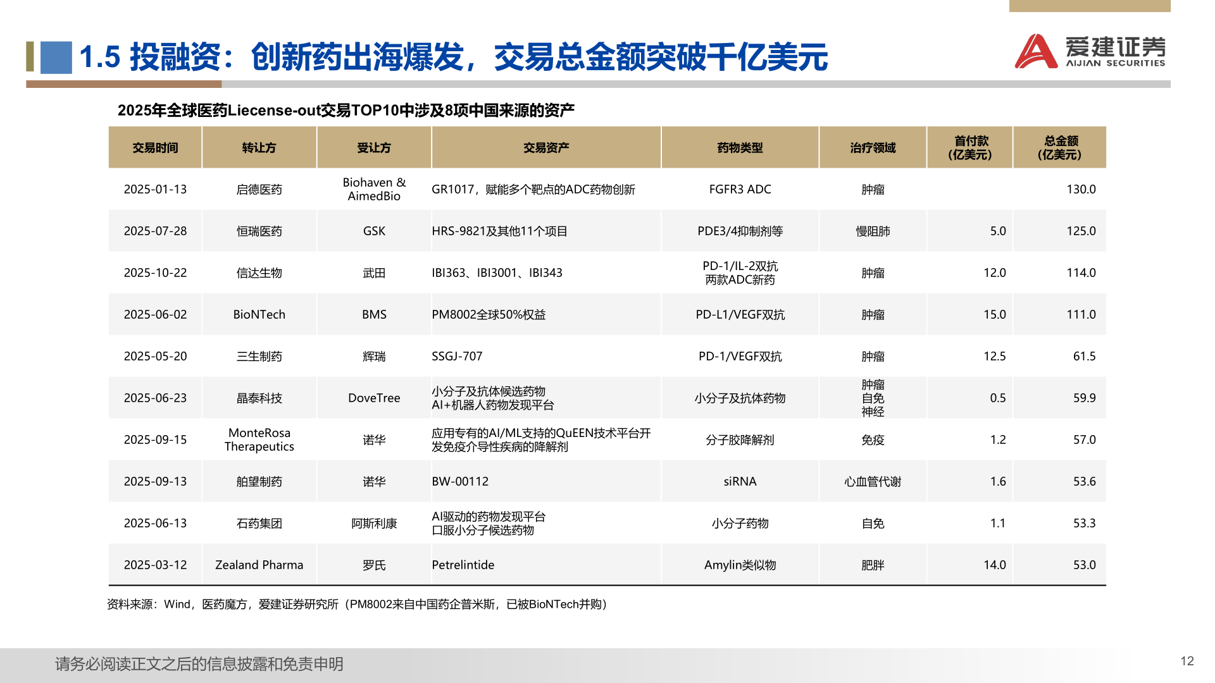Select the blue square icon beside the title
1215x683 pixels.
(x=56, y=58)
